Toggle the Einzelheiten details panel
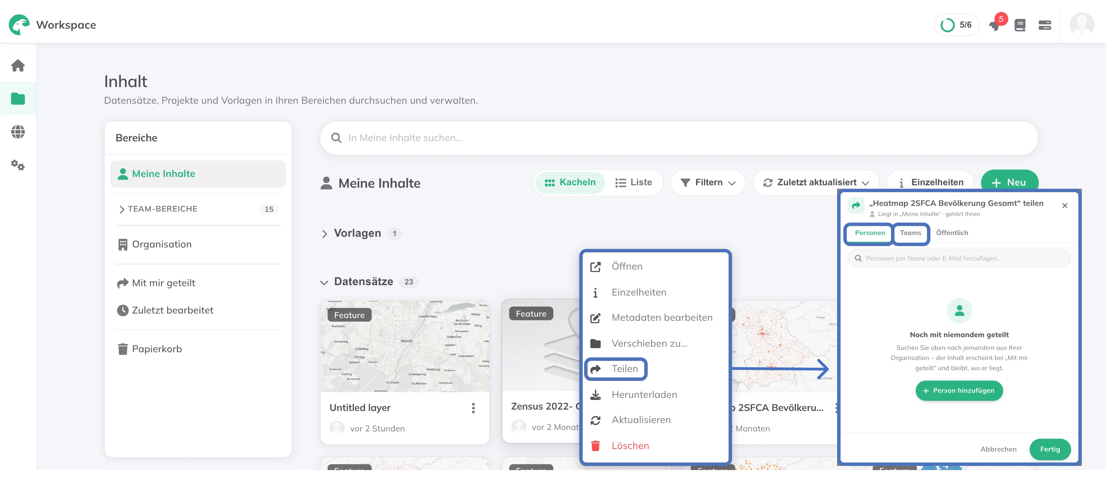The image size is (1106, 477). (930, 183)
